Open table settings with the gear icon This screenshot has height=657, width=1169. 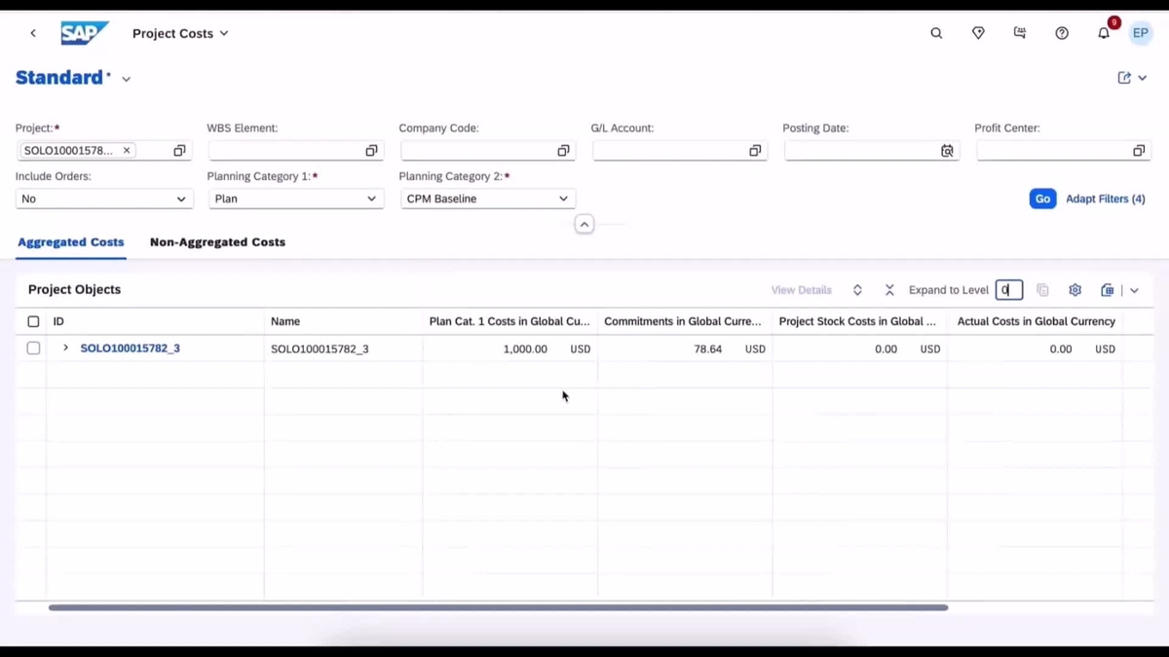(x=1075, y=289)
